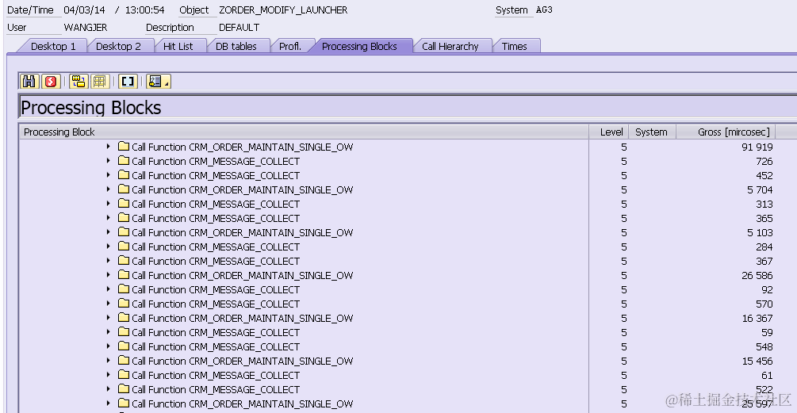
Task: Click the time field 13:00:54
Action: [145, 10]
